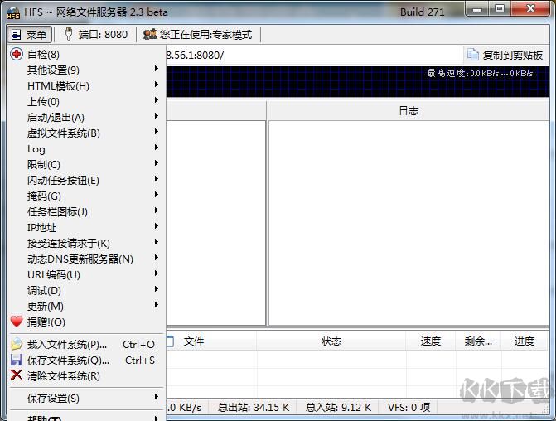This screenshot has width=556, height=421.
Task: Expand the Log submenu arrow
Action: click(157, 148)
